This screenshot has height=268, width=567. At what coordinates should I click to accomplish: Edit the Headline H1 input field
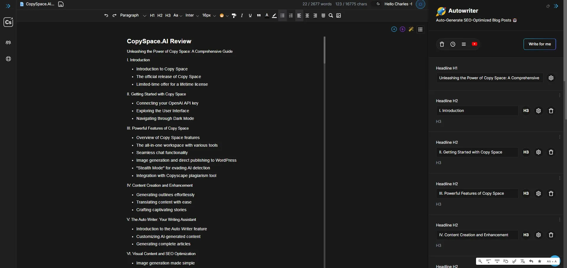[489, 78]
